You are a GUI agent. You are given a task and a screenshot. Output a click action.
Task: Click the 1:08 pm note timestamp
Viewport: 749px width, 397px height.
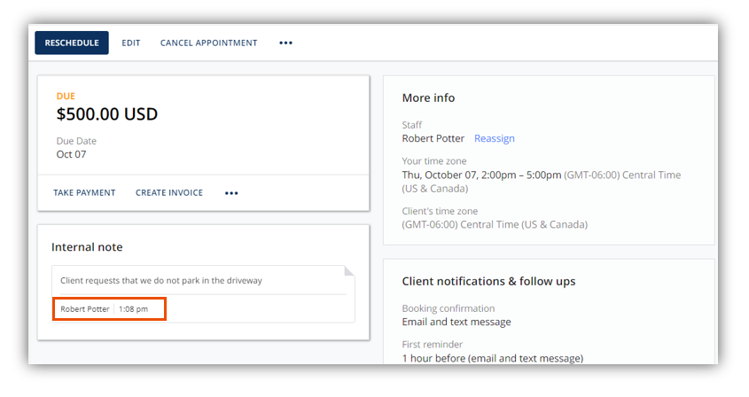(133, 309)
